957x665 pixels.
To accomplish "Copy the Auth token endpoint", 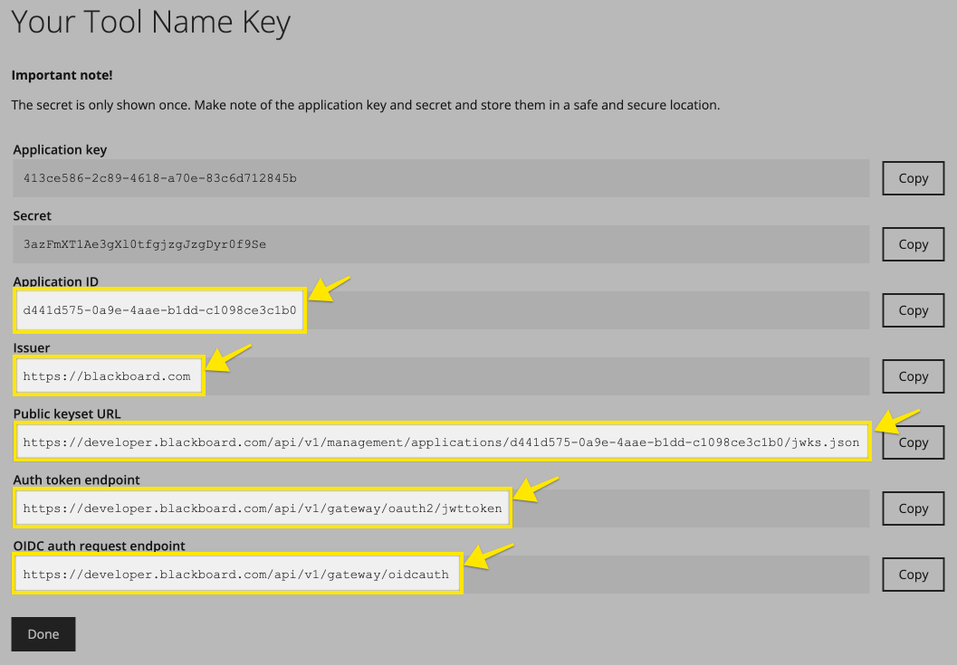I will (x=913, y=508).
